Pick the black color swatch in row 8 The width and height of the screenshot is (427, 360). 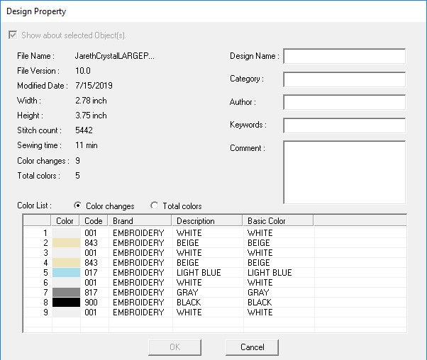pyautogui.click(x=66, y=303)
